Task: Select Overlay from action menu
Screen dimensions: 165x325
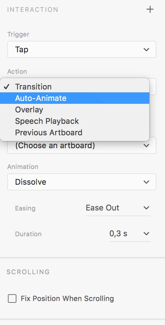Action: pos(75,110)
